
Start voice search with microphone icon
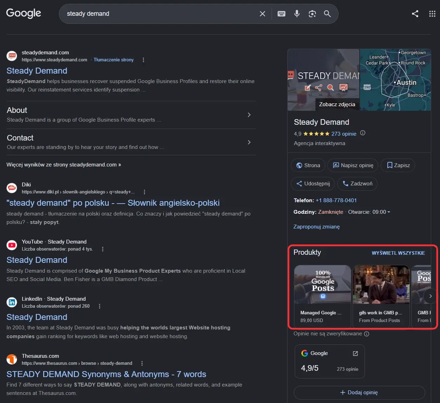pyautogui.click(x=297, y=14)
